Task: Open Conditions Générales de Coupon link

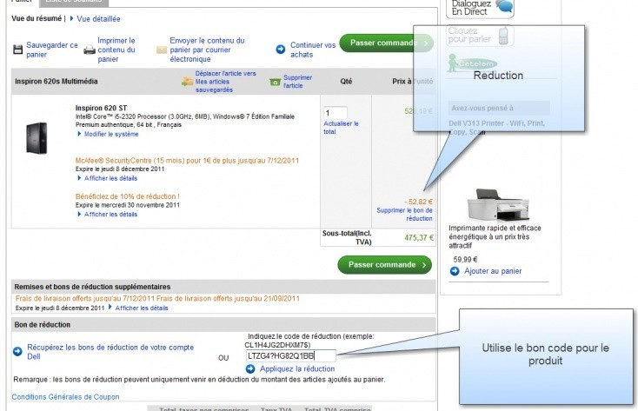Action: (x=65, y=397)
